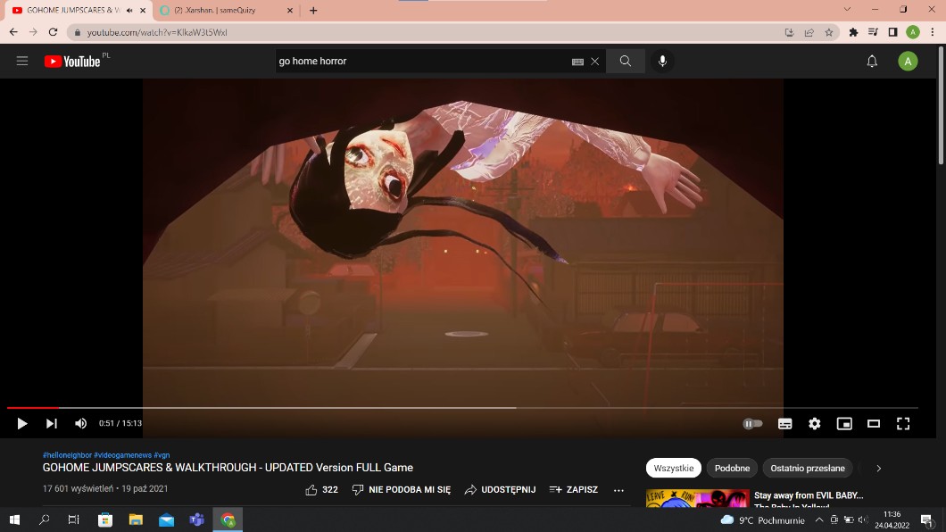Mute the video volume
946x532 pixels.
coord(80,423)
